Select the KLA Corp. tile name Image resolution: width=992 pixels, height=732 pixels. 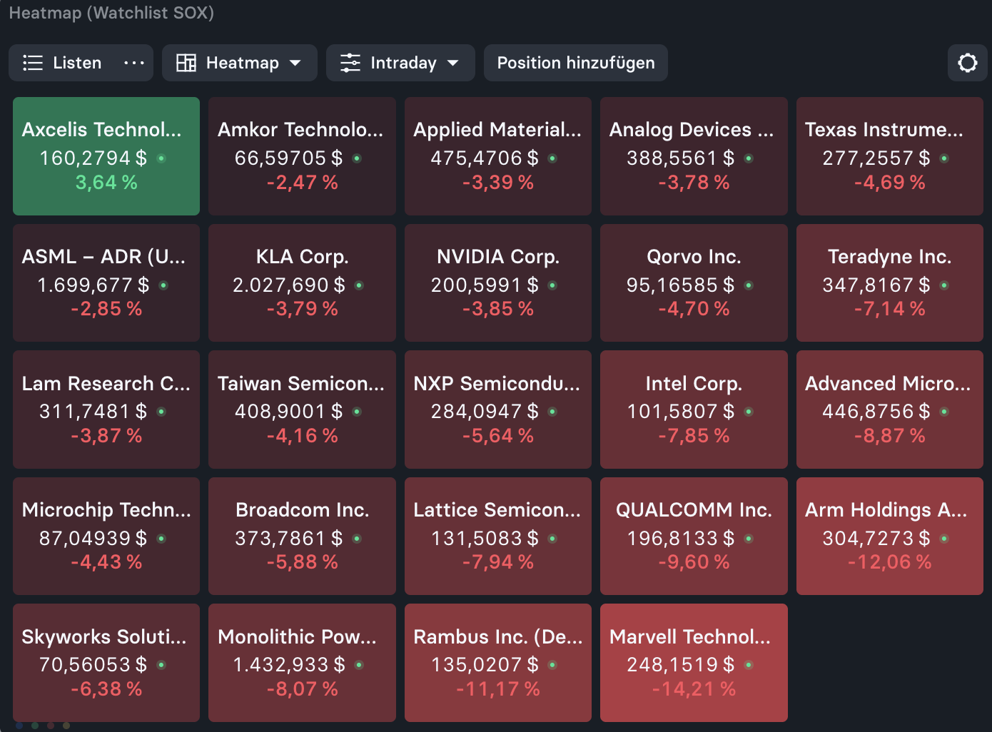click(303, 257)
